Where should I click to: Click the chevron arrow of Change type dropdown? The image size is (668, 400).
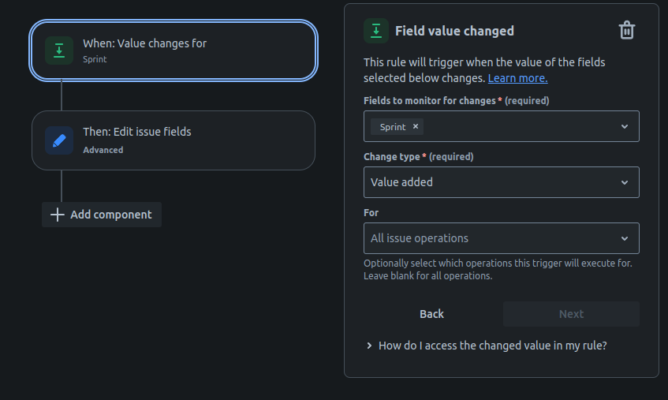(x=625, y=182)
